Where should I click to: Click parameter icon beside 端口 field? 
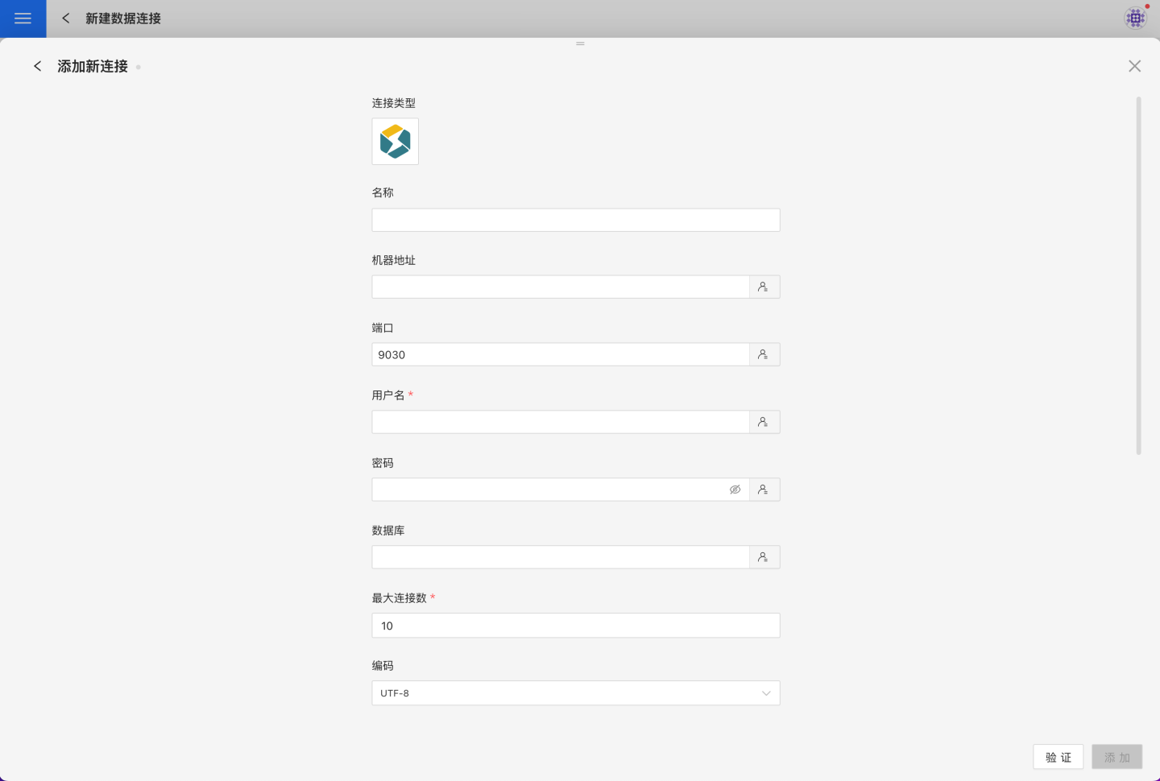coord(764,354)
